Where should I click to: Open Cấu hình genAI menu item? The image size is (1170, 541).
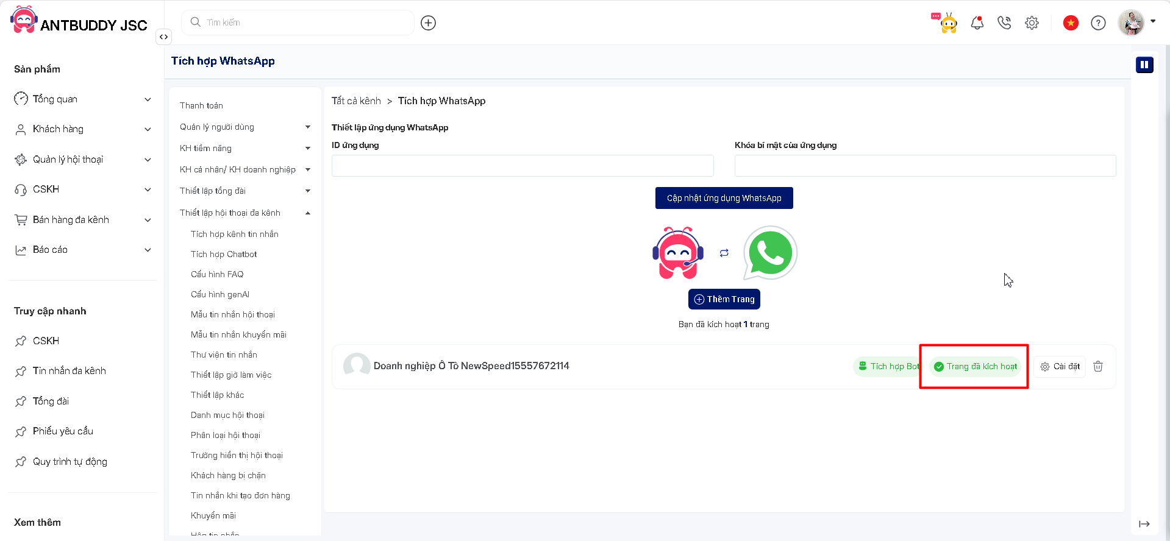[x=220, y=294]
